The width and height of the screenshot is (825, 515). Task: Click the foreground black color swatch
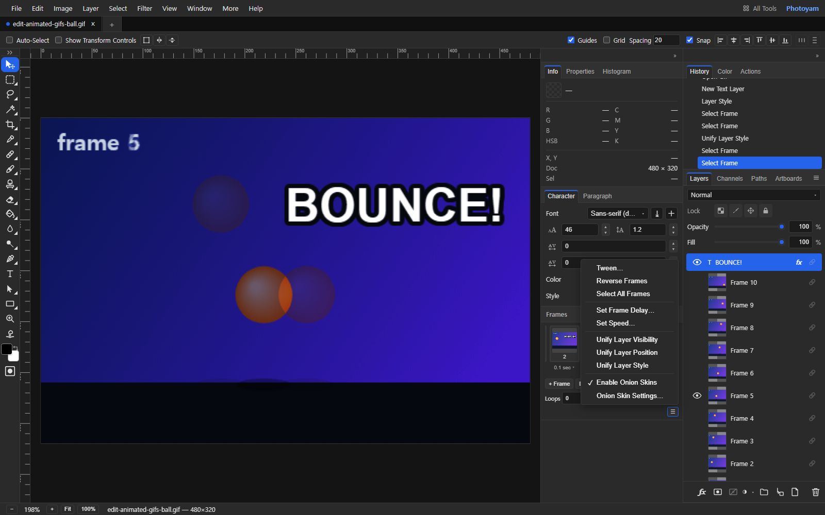pos(7,349)
